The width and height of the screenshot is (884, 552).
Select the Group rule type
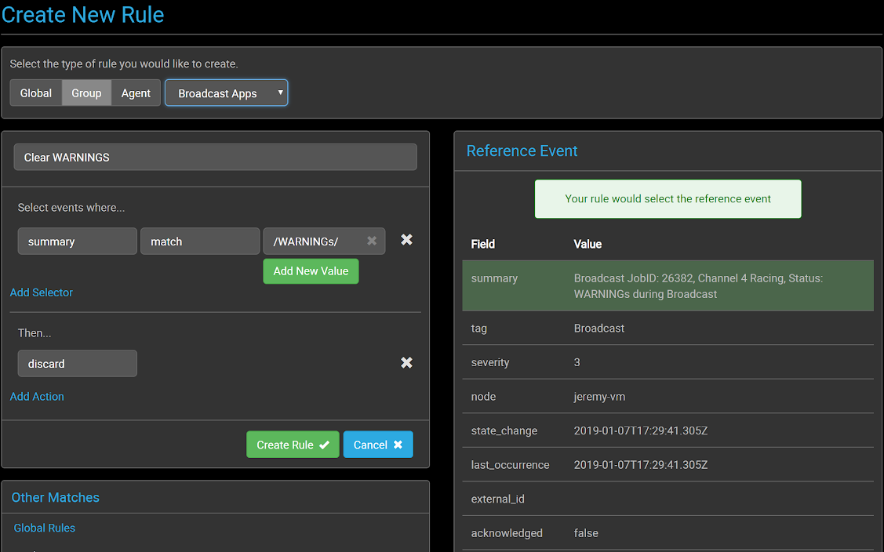[x=86, y=93]
